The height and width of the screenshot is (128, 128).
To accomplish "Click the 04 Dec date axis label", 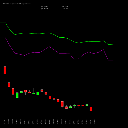I will click(x=94, y=122).
